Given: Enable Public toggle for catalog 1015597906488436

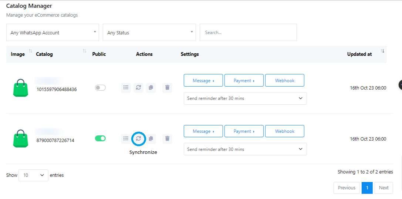Looking at the screenshot, I should [100, 88].
